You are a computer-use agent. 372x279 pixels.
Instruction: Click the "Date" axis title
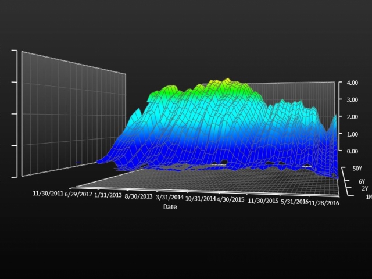tap(170, 207)
